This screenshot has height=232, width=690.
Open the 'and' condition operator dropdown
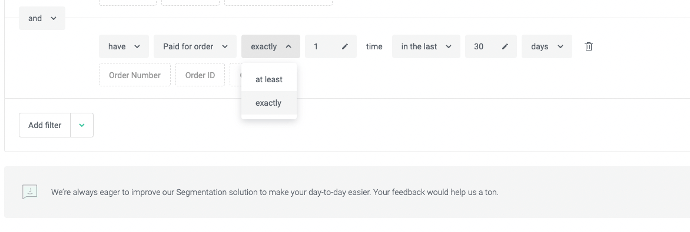point(42,18)
